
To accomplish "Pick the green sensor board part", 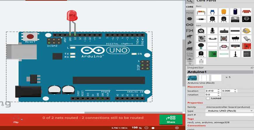I will [212, 54].
